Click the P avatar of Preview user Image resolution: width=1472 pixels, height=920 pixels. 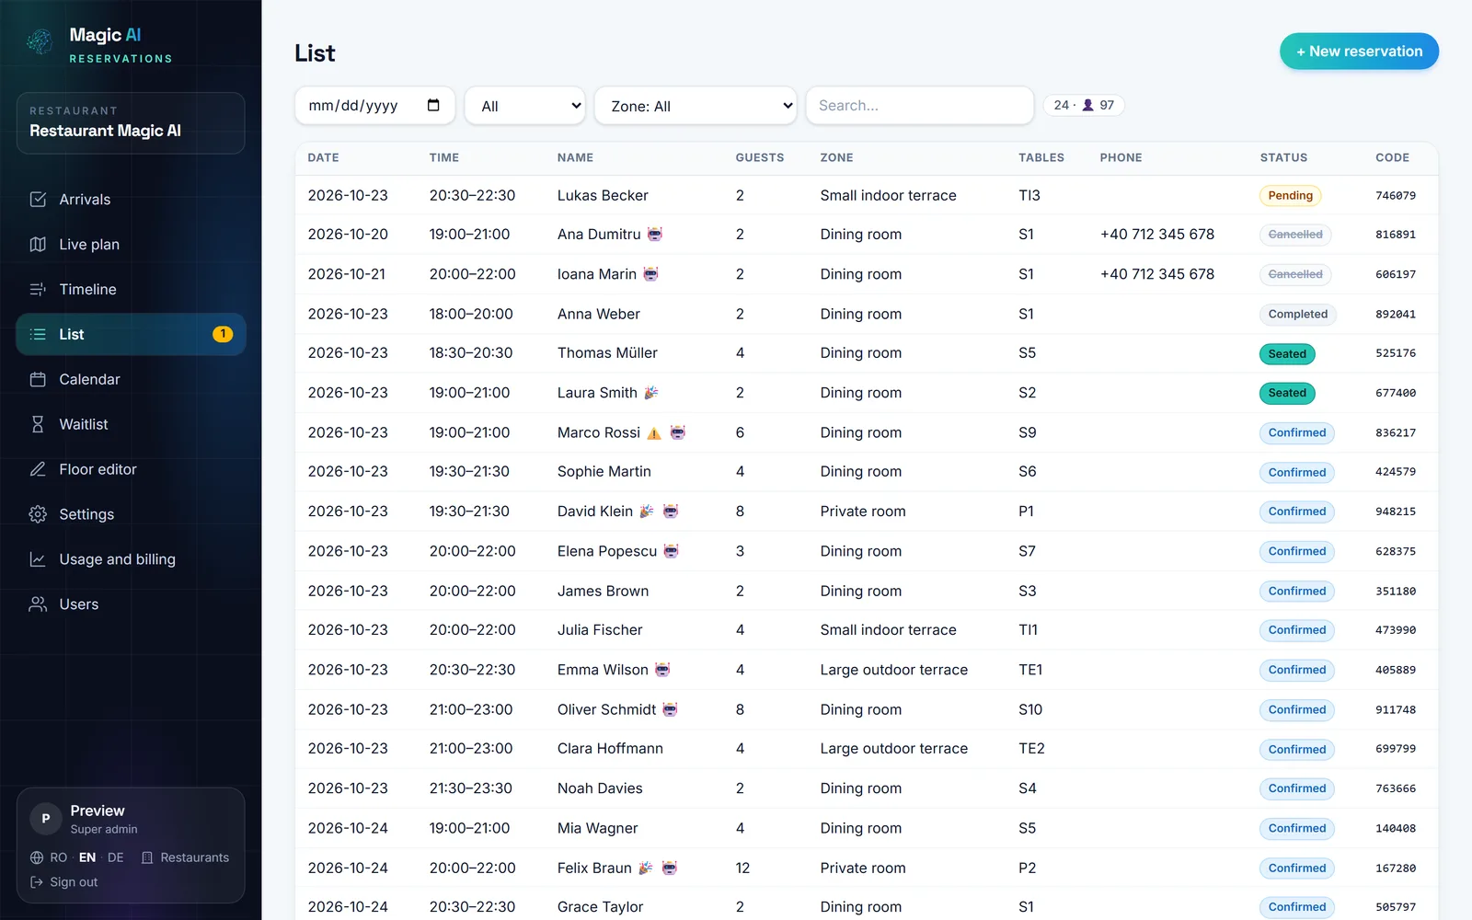46,818
